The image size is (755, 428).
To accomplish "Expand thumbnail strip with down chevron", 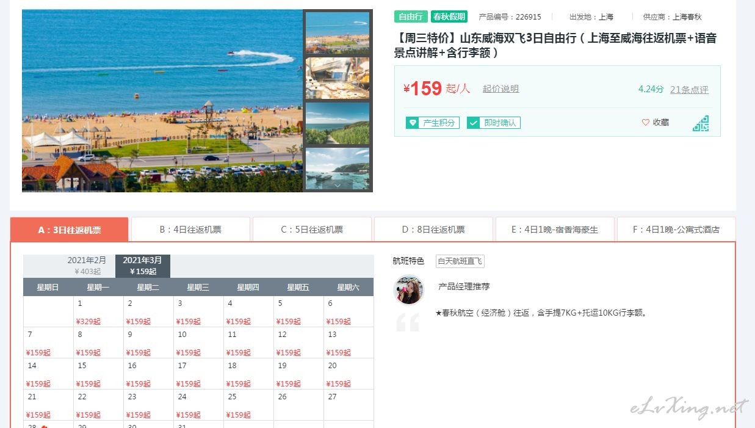I will pos(338,184).
